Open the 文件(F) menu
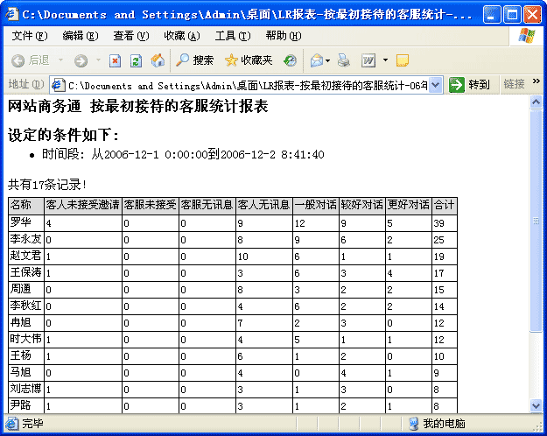547x436 pixels. (30, 36)
